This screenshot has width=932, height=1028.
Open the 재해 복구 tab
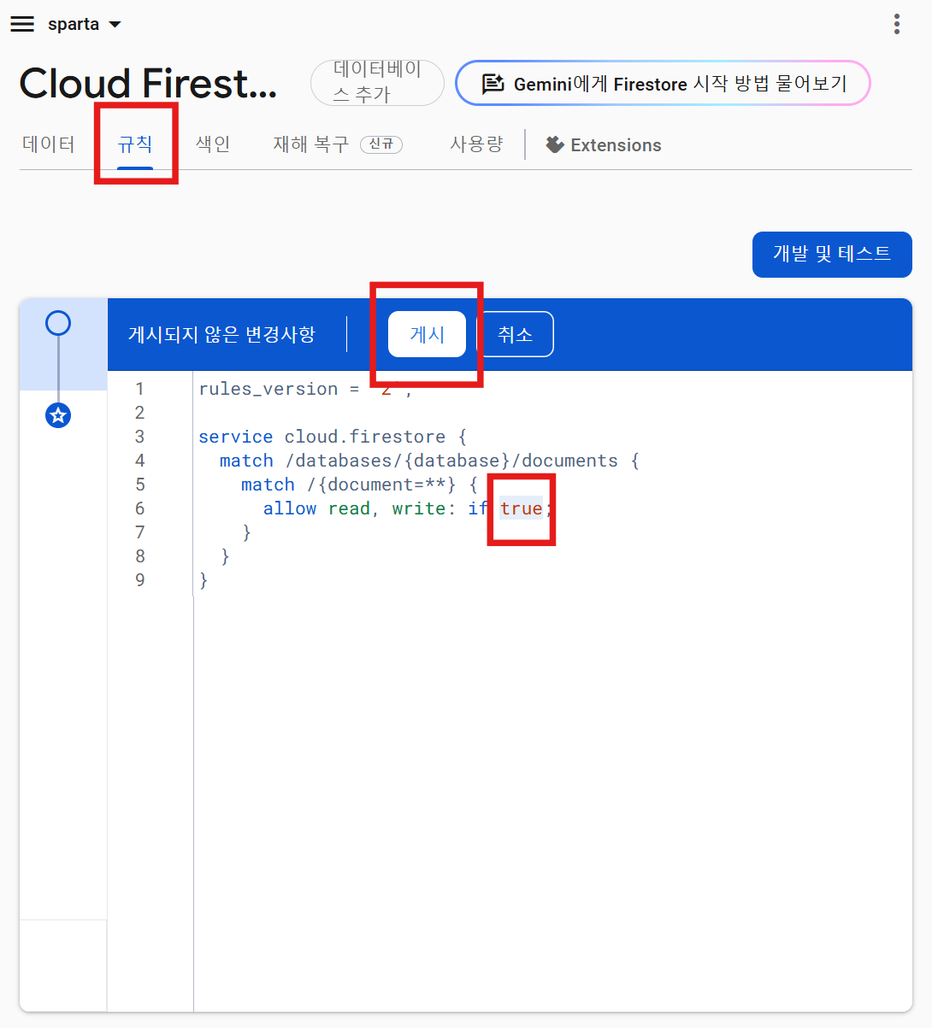[338, 144]
